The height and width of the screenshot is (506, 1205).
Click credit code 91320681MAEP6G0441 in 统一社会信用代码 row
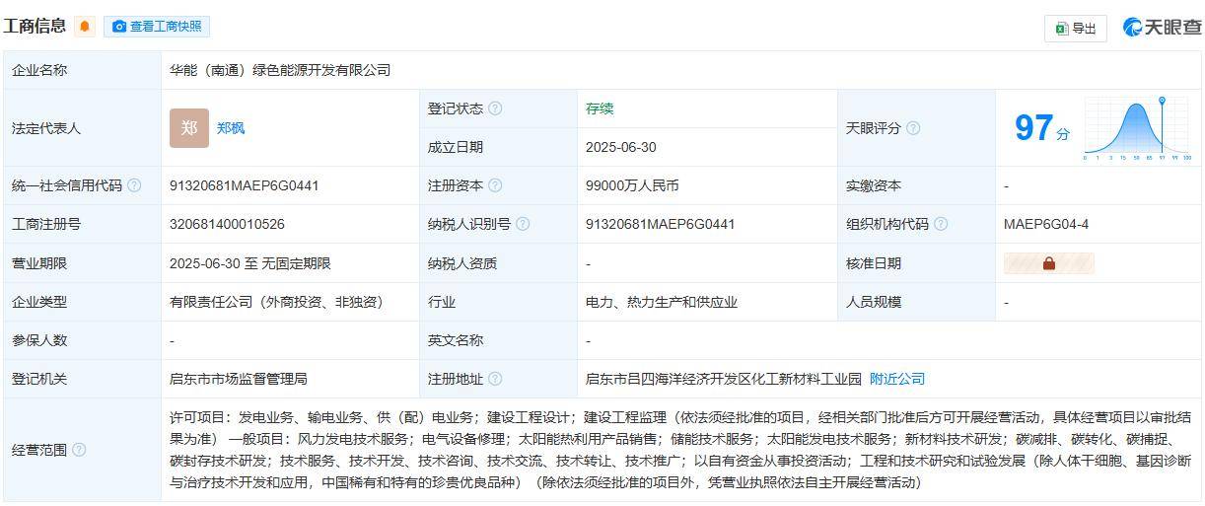coord(244,185)
